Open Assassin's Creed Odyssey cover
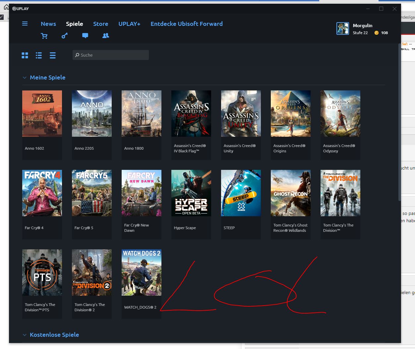415x349 pixels. [x=340, y=114]
